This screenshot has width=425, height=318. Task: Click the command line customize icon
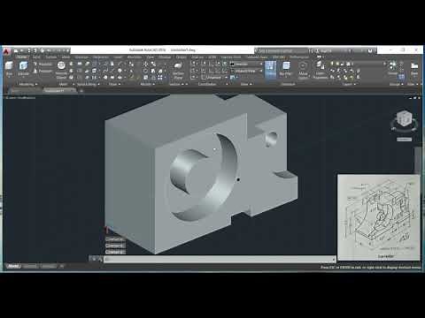coord(96,259)
